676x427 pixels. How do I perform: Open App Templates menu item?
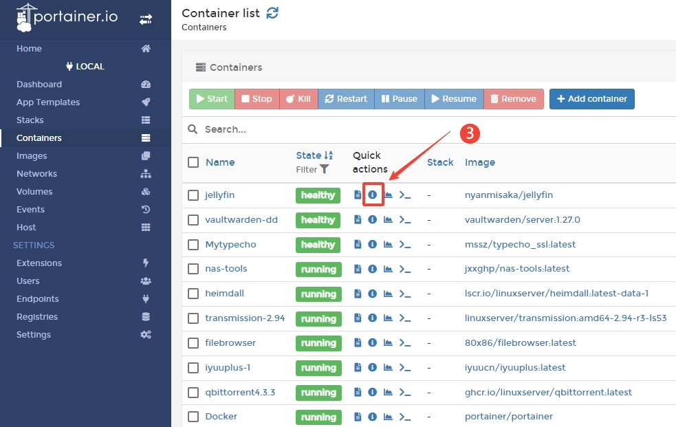[x=84, y=102]
